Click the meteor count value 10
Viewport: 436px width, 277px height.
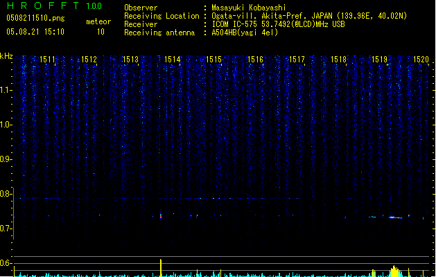pyautogui.click(x=101, y=32)
